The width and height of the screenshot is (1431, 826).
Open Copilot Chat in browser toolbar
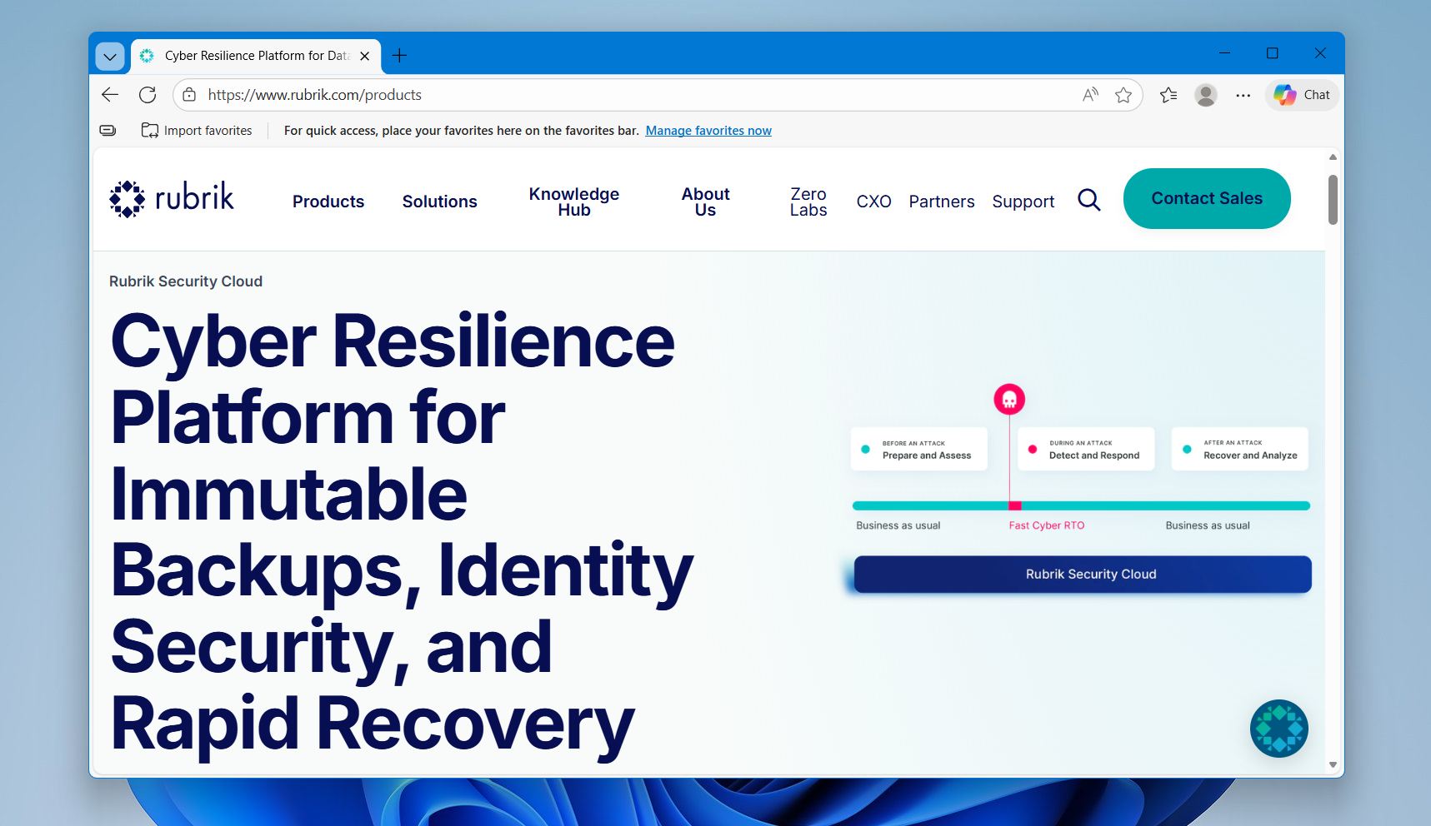[1302, 95]
